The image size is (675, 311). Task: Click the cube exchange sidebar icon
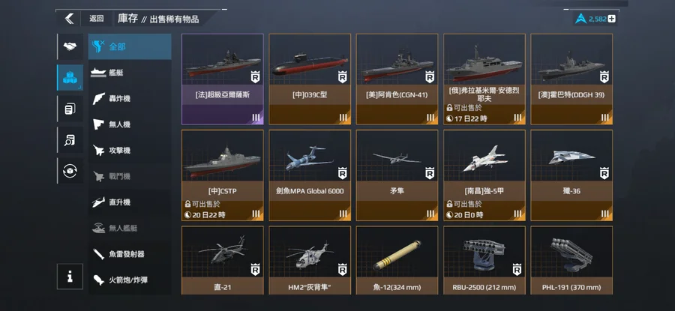pyautogui.click(x=70, y=171)
